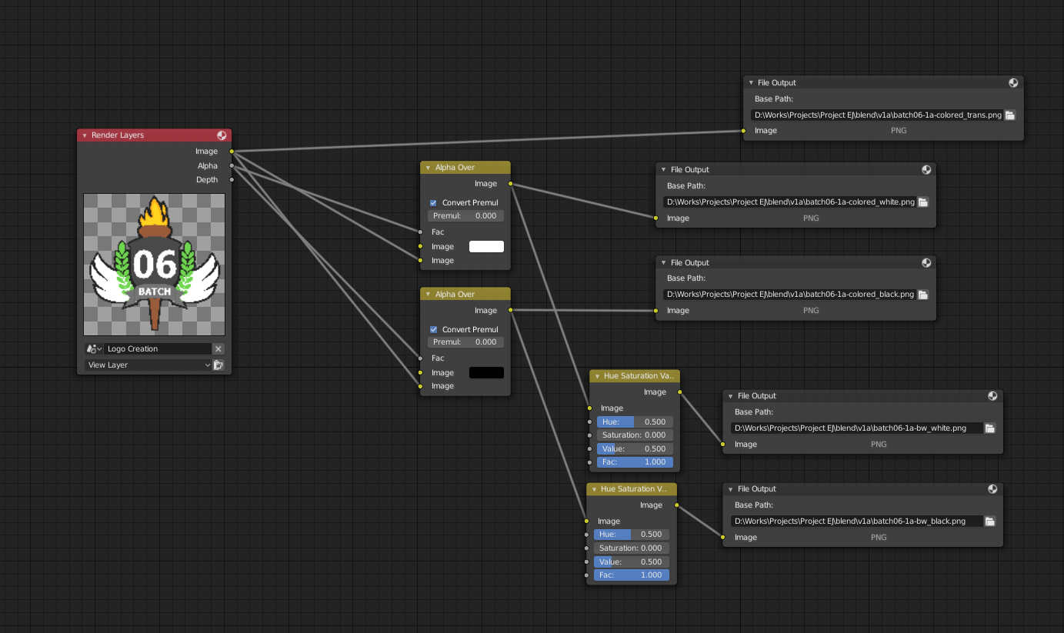Screen dimensions: 1064x633
Task: Click base path field ending colored_white.png
Action: (x=789, y=202)
